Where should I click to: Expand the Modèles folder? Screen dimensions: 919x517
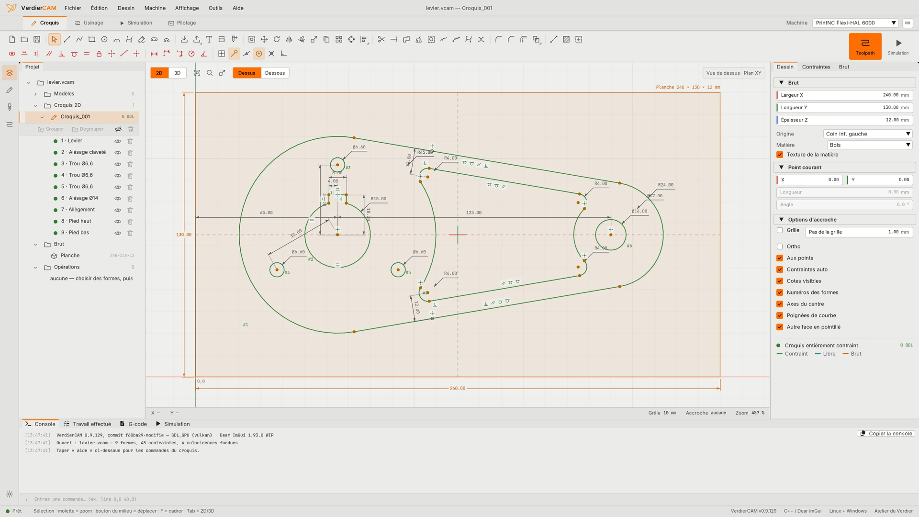[35, 94]
